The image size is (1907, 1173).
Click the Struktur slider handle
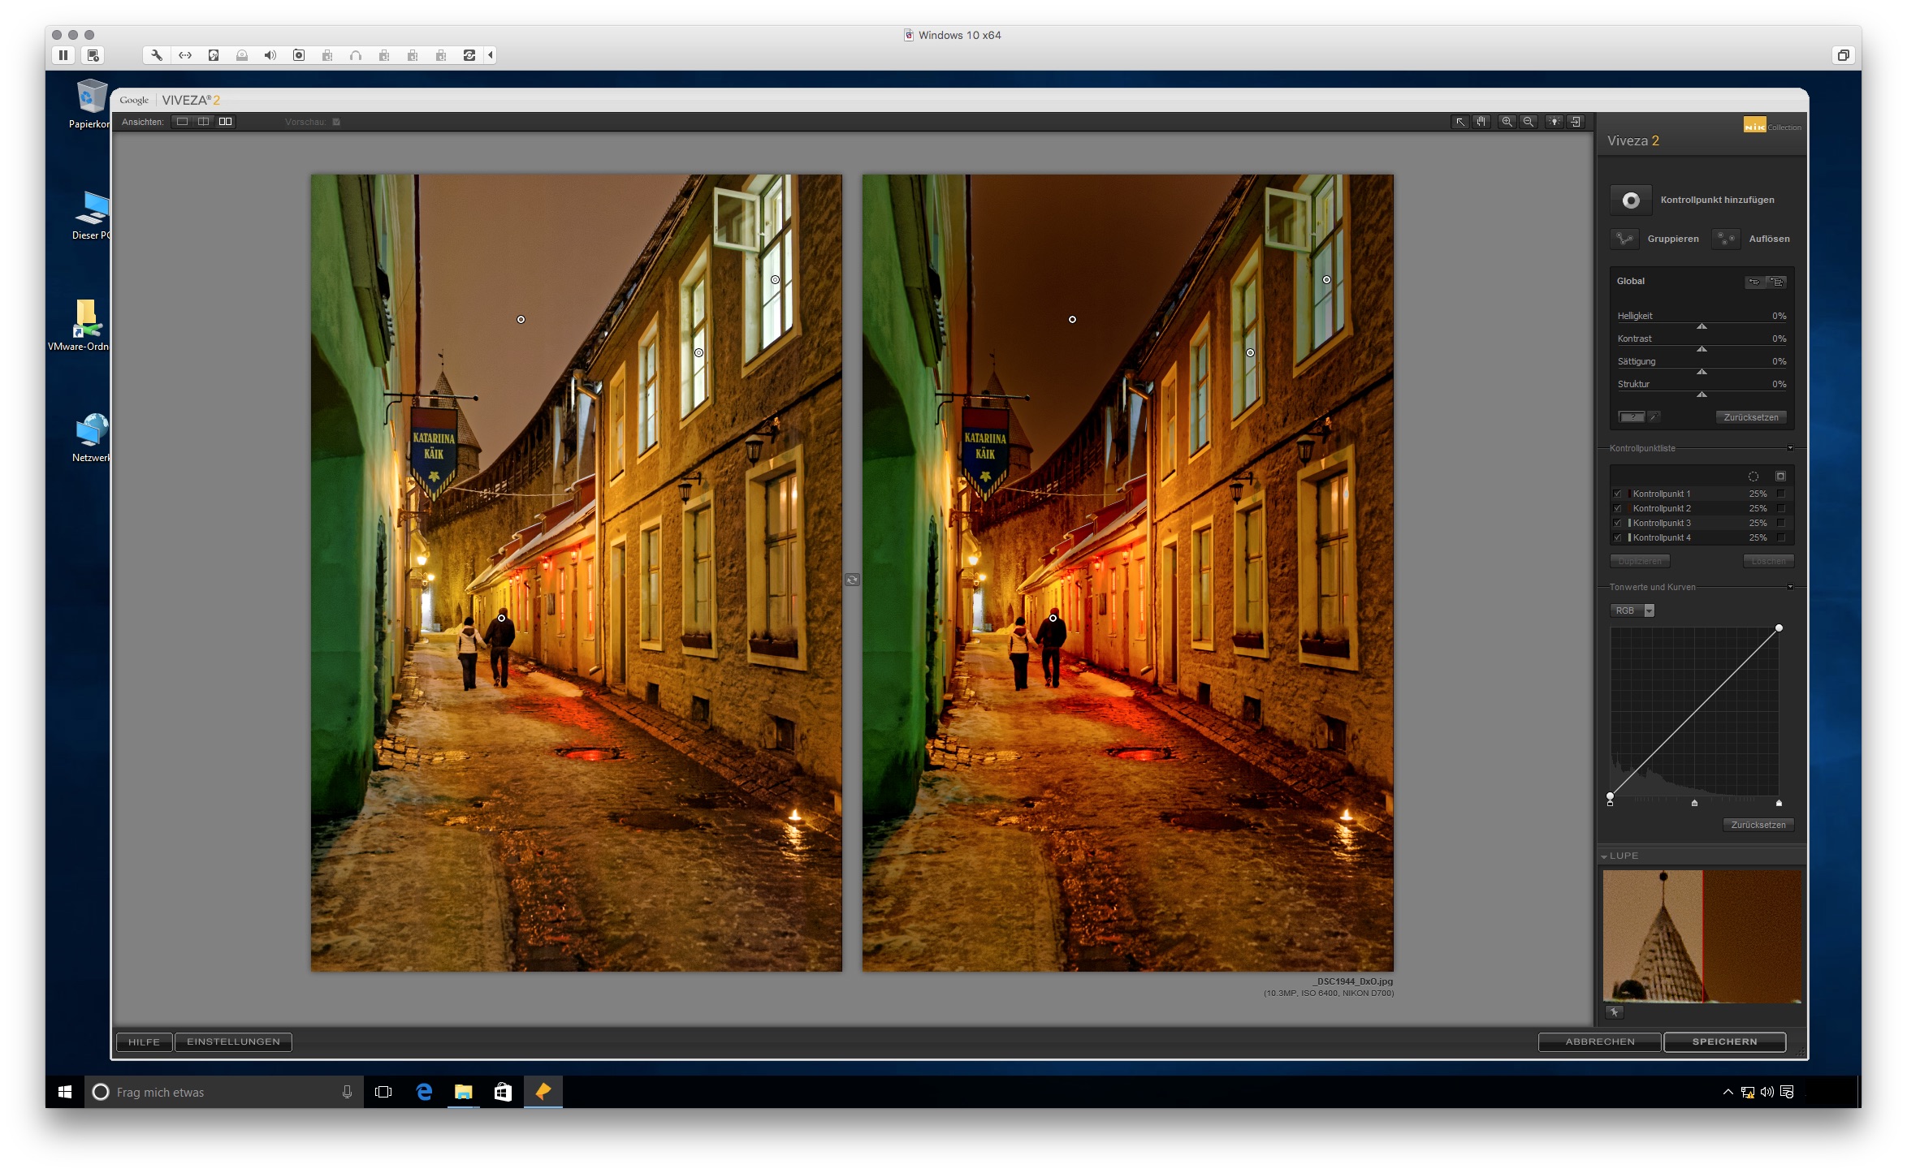click(1702, 395)
